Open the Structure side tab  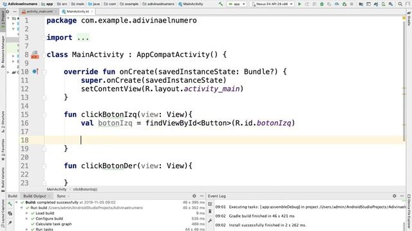(3, 121)
